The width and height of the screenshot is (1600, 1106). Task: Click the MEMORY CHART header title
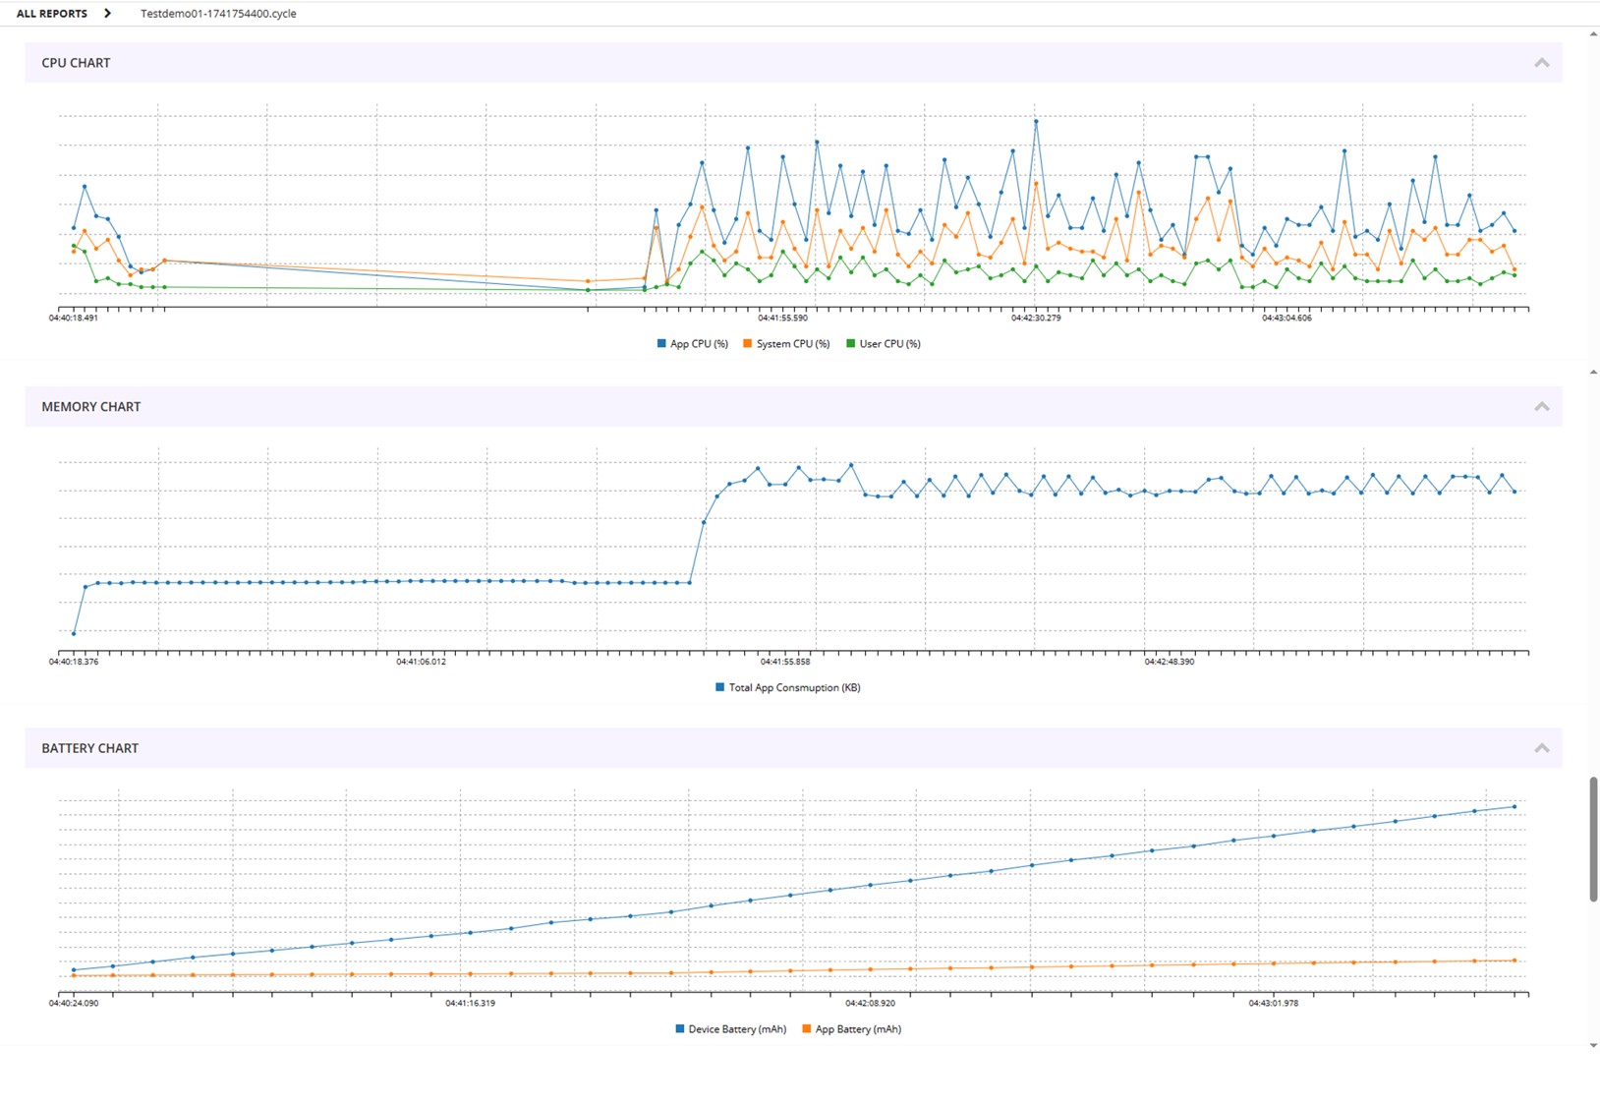click(x=91, y=406)
